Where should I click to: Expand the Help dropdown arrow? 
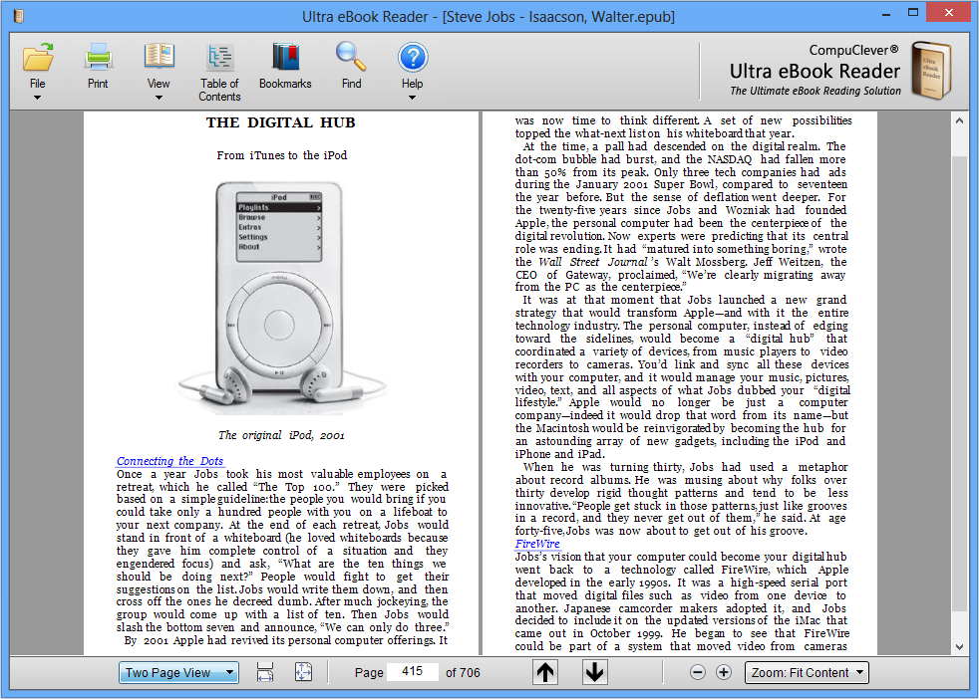coord(412,98)
